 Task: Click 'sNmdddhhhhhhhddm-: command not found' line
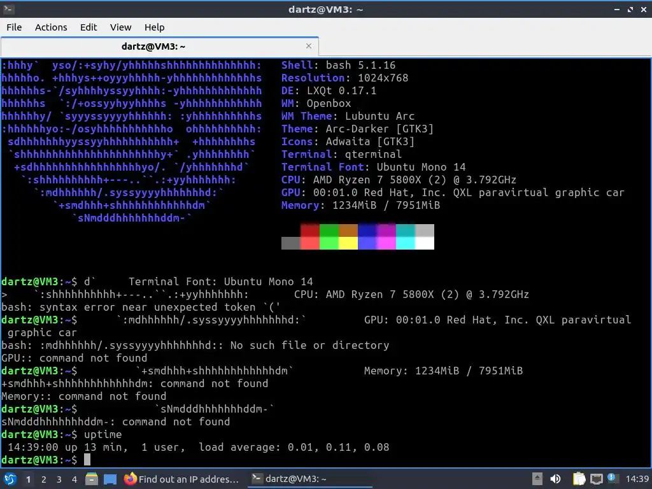[116, 422]
